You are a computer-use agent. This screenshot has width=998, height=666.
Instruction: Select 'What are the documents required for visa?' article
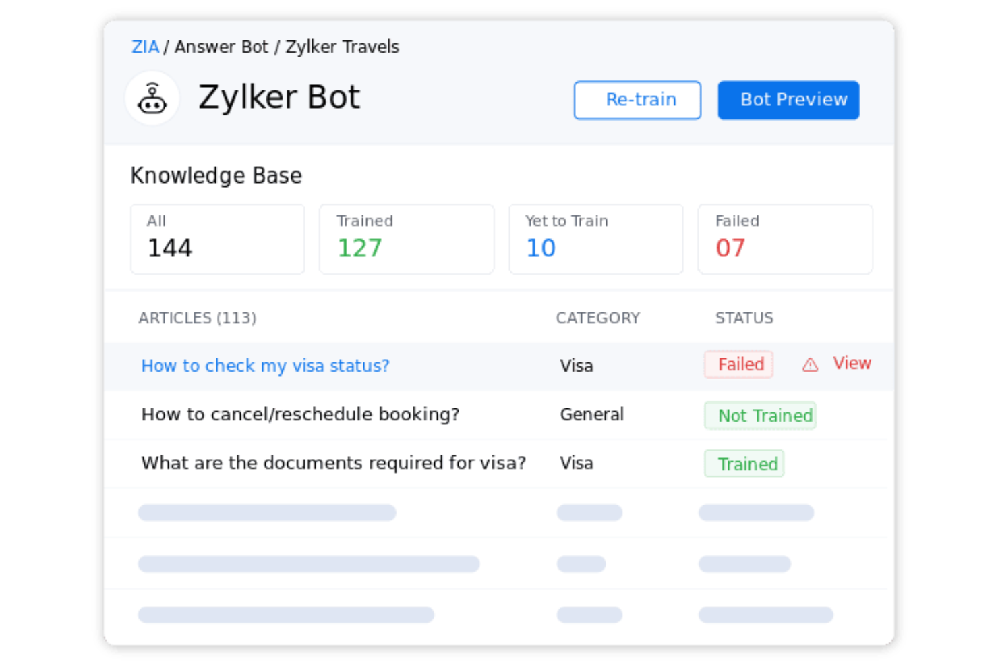tap(333, 463)
